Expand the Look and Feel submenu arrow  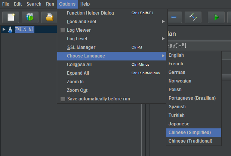click(163, 22)
